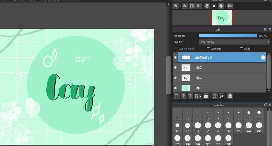Select brush size 400
272x146 pixels.
(x=198, y=140)
